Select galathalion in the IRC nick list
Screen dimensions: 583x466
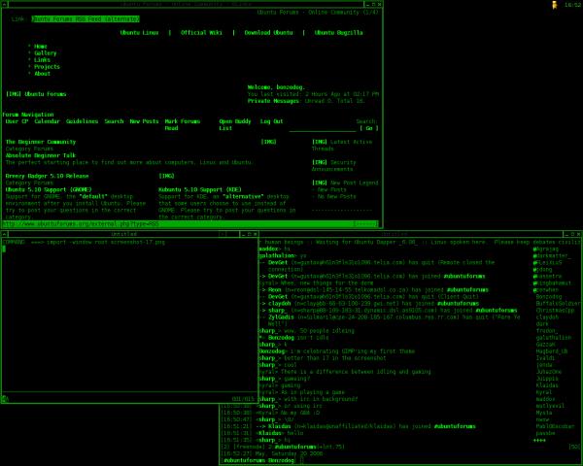coord(554,338)
